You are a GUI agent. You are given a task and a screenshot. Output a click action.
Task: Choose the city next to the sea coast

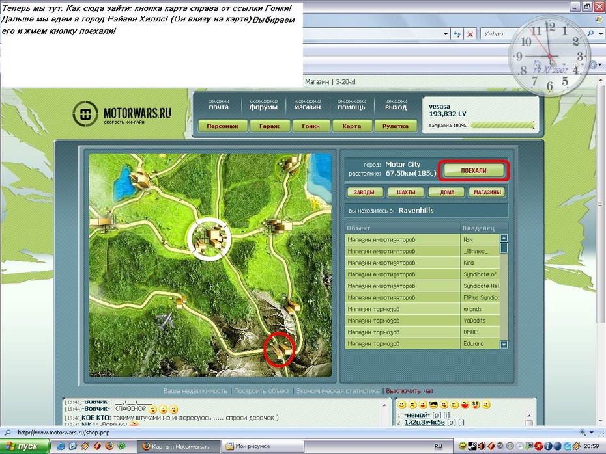click(x=290, y=163)
